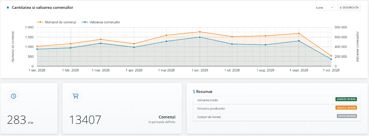369x136 pixels.
Task: Select the orange data point at 1 feb. 2026
Action: tap(71, 44)
